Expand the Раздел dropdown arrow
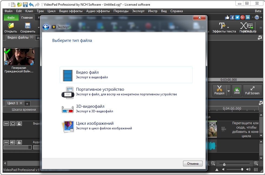 click(x=228, y=91)
